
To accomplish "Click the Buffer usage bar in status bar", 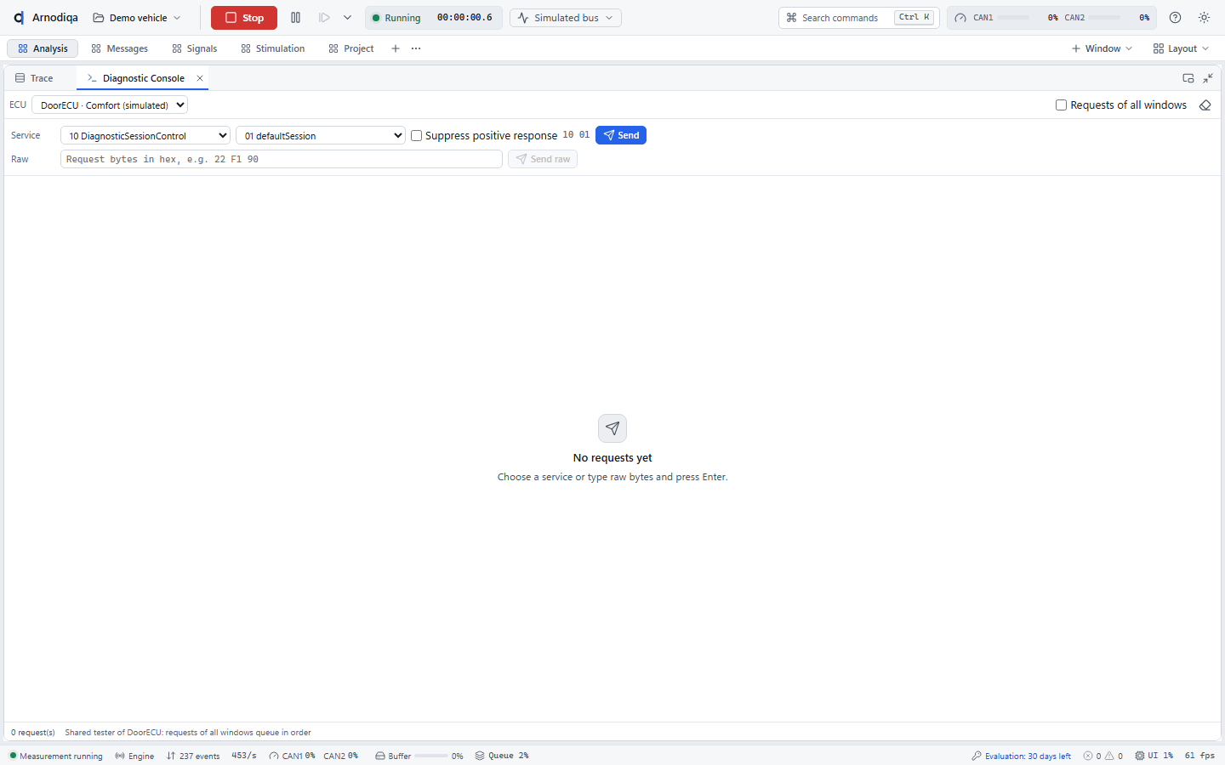I will point(431,756).
